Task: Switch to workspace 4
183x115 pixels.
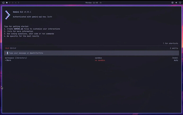Action: [x=16, y=3]
